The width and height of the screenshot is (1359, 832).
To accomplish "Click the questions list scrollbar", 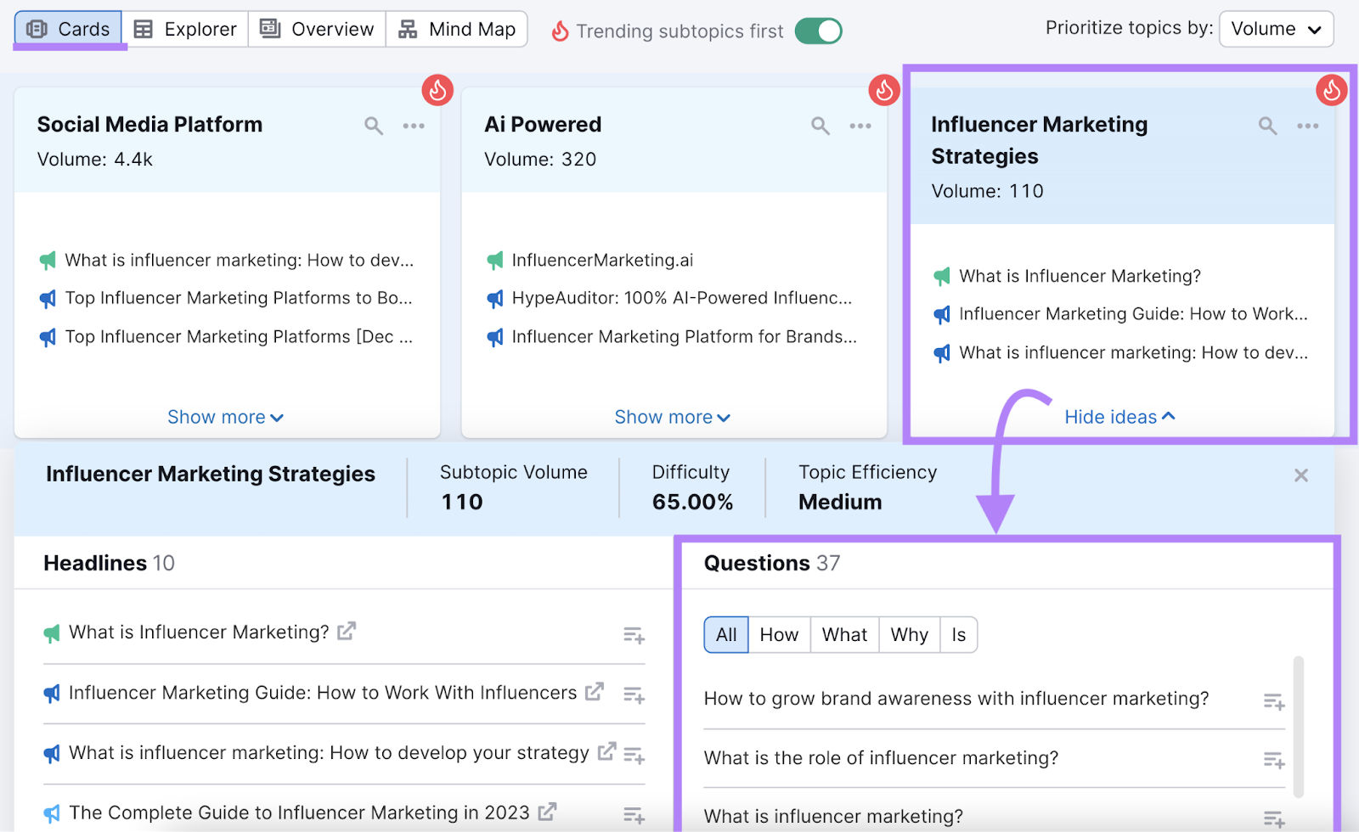I will (1298, 727).
